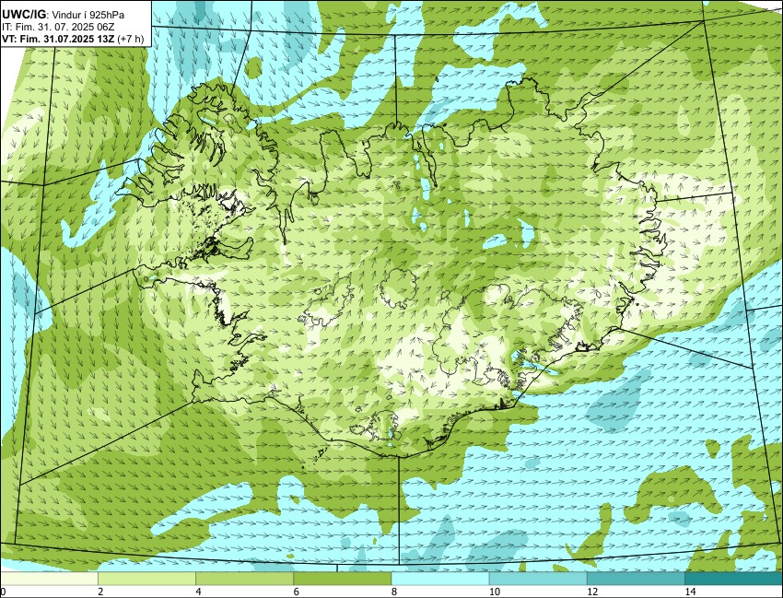Click the legend scale label "6"

coord(296,592)
